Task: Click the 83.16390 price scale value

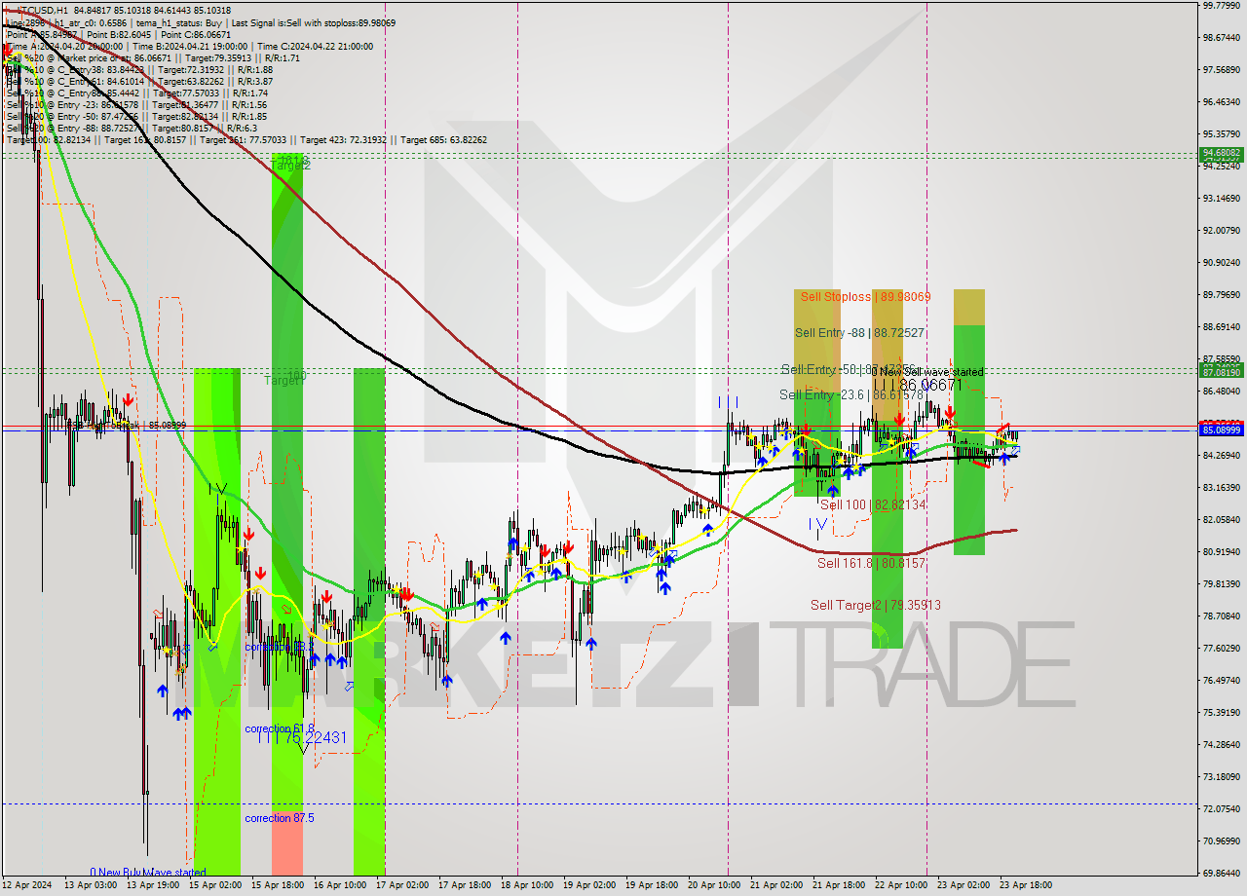Action: point(1222,487)
